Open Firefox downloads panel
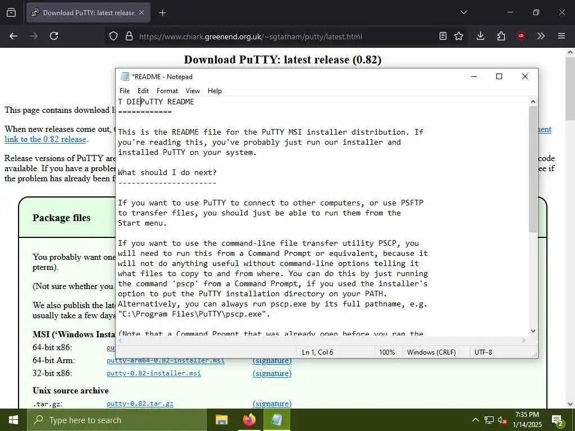This screenshot has width=575, height=431. coord(481,36)
